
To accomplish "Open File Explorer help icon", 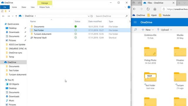I will pos(129,7).
